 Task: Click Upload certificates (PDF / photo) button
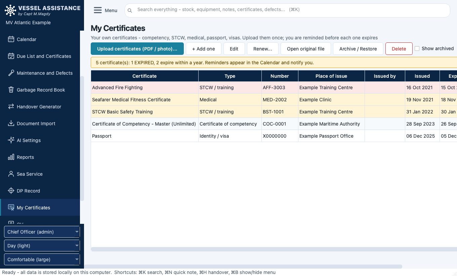(137, 49)
